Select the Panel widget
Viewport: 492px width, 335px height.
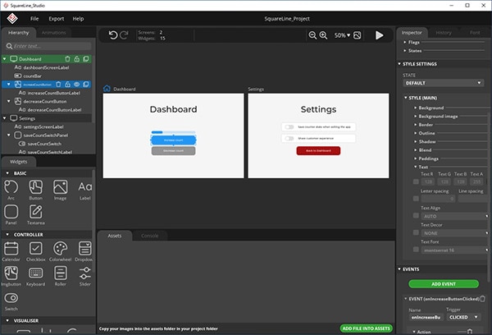[x=11, y=214]
